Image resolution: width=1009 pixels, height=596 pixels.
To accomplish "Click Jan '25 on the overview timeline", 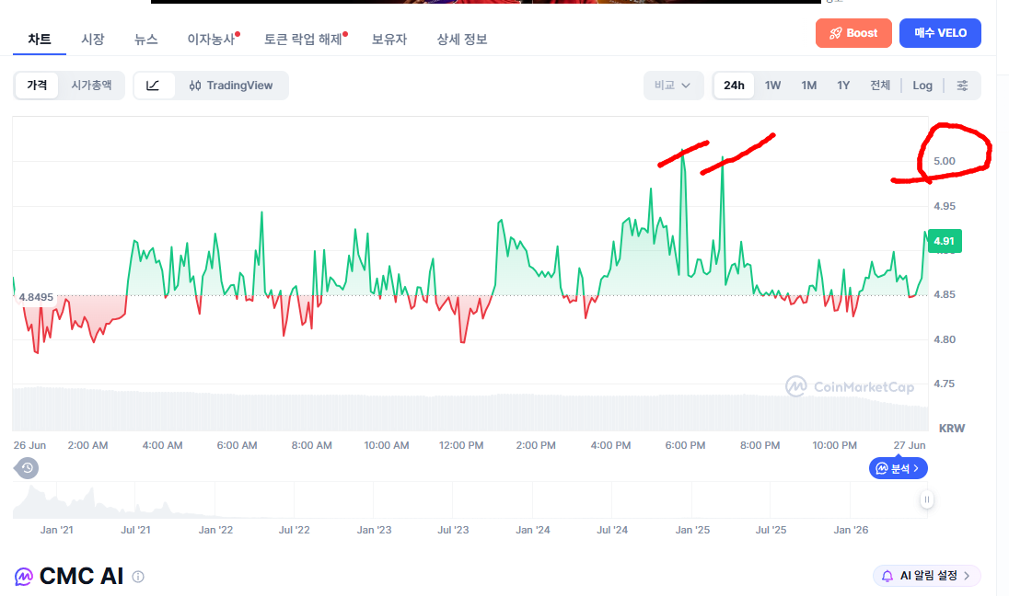I will [692, 530].
